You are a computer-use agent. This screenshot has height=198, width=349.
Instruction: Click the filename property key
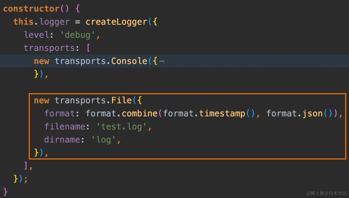[x=65, y=126]
